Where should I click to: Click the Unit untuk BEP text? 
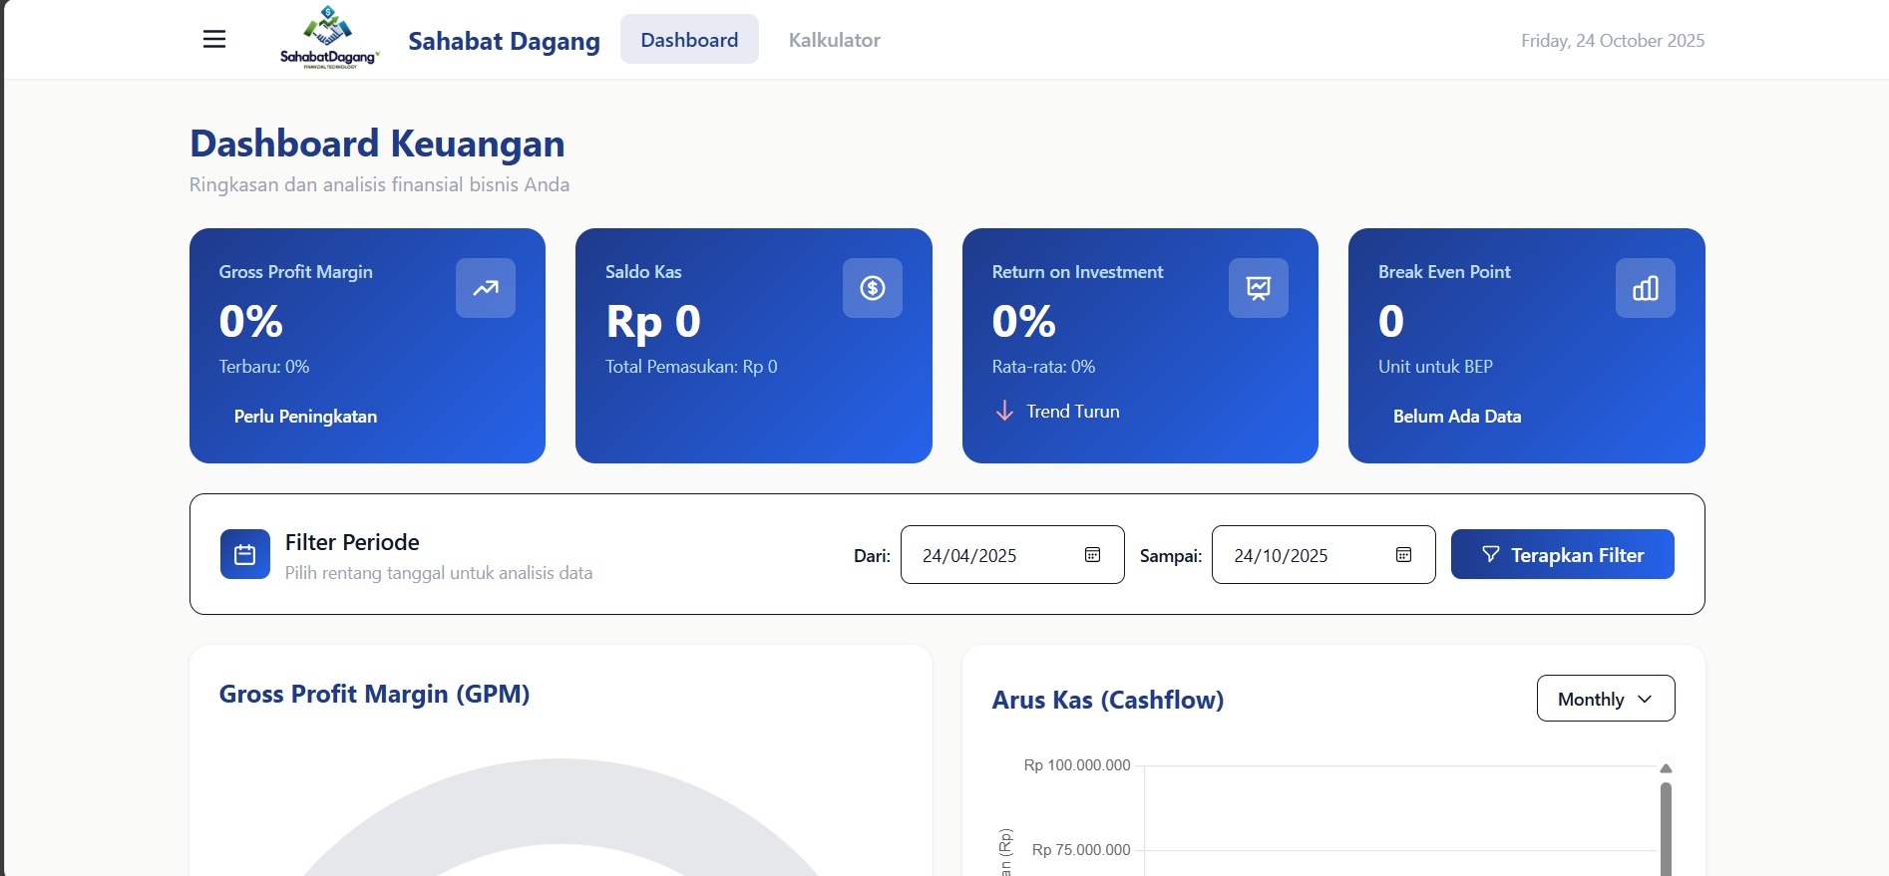pyautogui.click(x=1435, y=367)
